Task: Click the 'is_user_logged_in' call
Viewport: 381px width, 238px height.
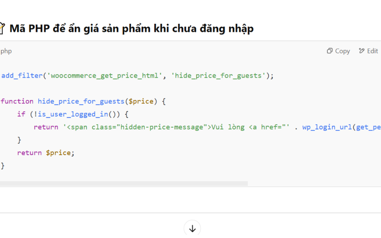Action: click(x=73, y=114)
